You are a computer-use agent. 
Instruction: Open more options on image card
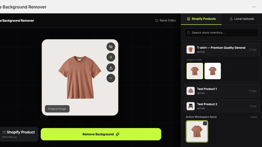point(111,78)
